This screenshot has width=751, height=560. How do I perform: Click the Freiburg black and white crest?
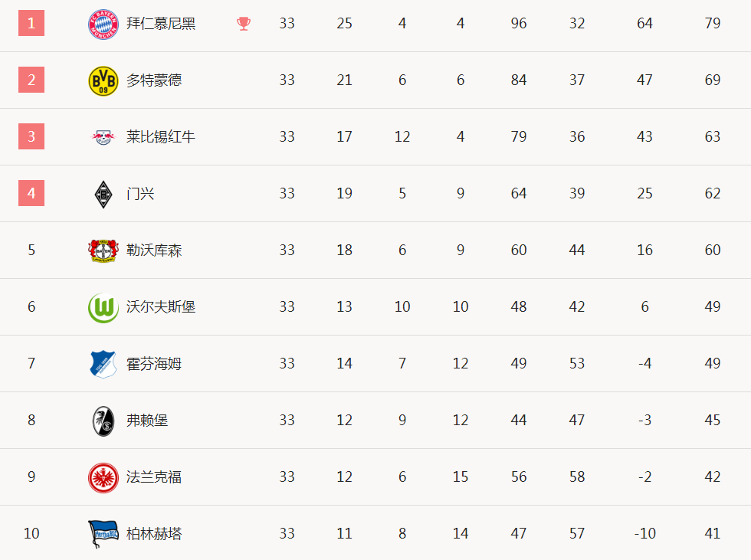pos(103,421)
